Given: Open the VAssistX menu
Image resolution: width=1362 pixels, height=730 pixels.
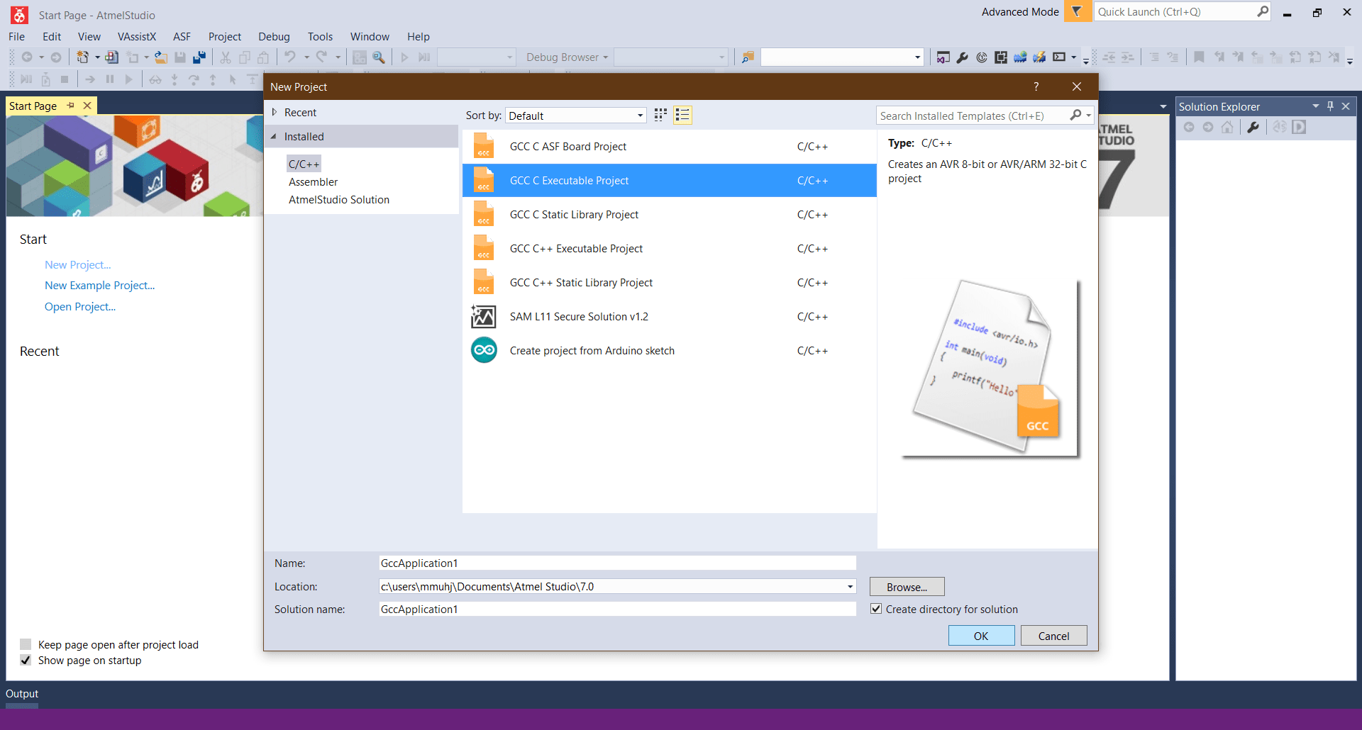Looking at the screenshot, I should [x=137, y=37].
